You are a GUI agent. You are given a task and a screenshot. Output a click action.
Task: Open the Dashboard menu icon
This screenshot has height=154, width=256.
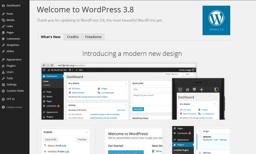3,6
